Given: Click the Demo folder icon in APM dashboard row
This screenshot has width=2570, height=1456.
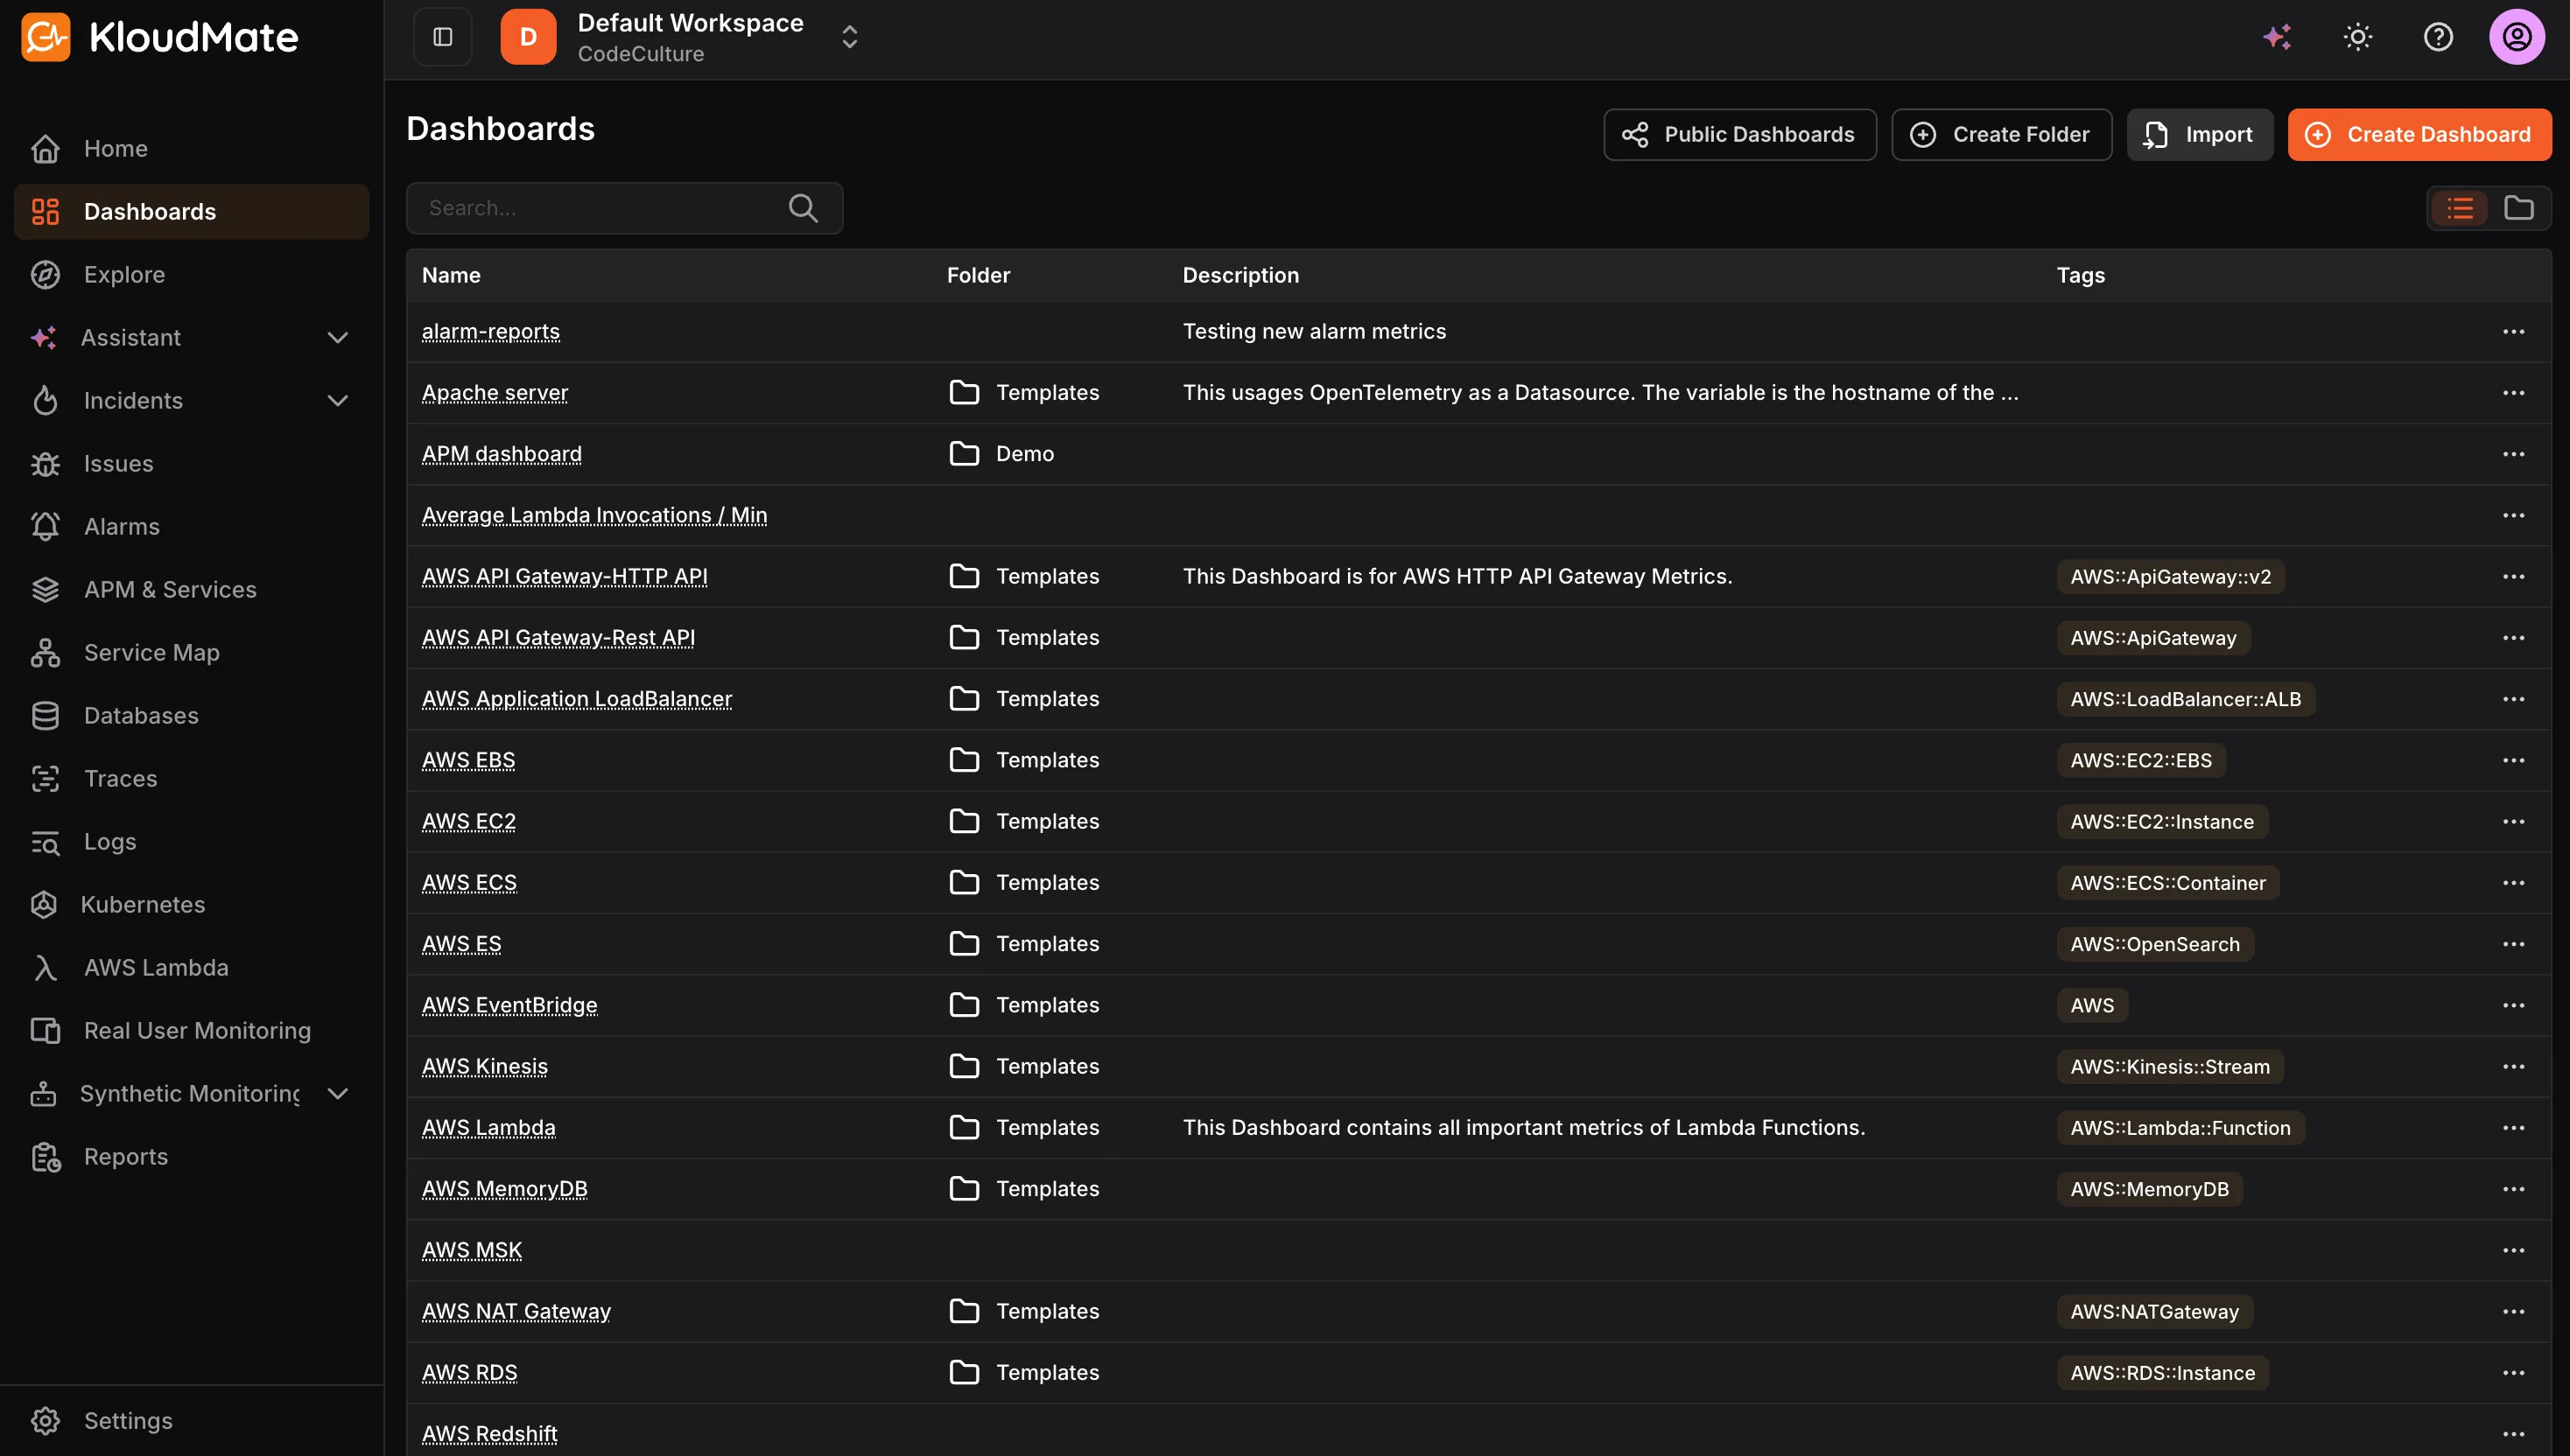Looking at the screenshot, I should pyautogui.click(x=965, y=454).
